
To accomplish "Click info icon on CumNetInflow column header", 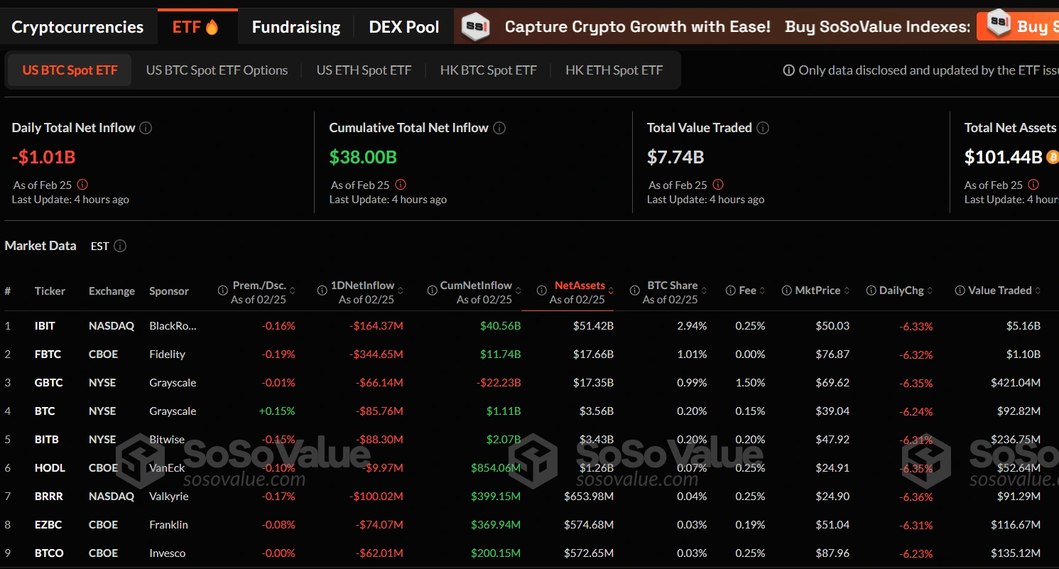I will click(x=433, y=291).
